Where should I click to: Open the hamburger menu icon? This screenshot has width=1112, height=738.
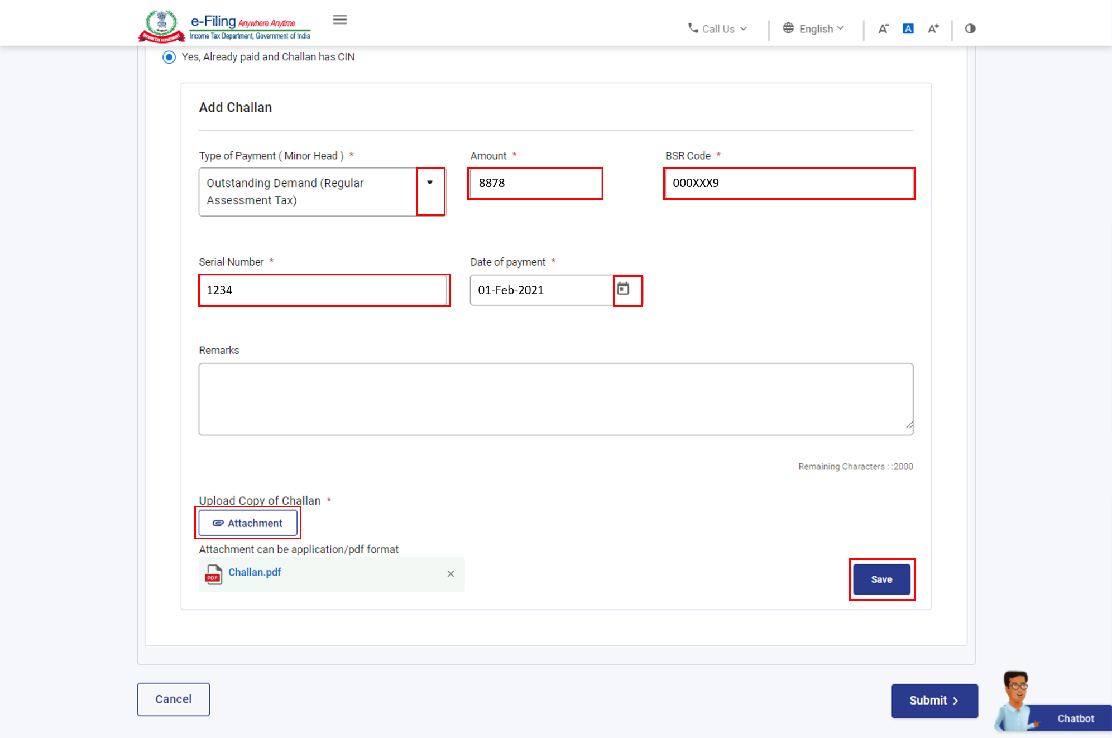pyautogui.click(x=339, y=20)
